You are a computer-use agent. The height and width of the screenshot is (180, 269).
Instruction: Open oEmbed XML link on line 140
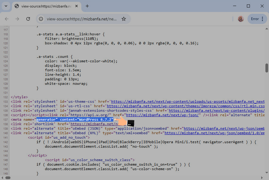pyautogui.click(x=214, y=133)
